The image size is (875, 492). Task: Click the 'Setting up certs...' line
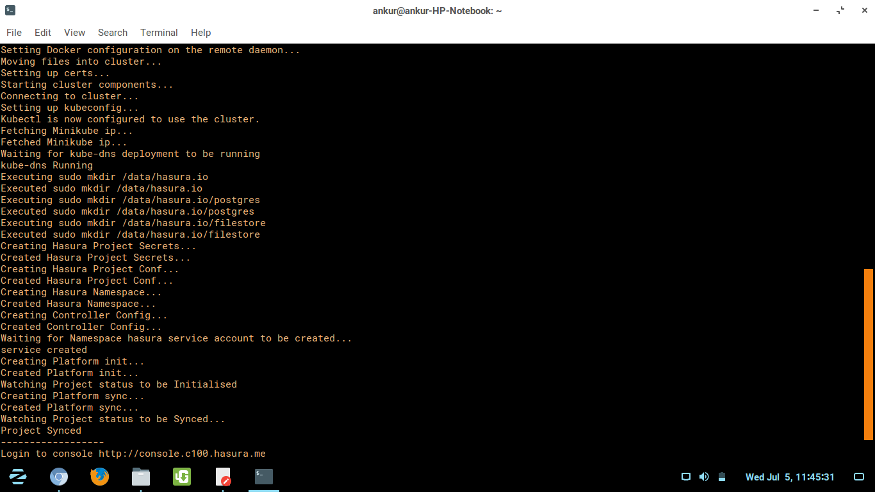pyautogui.click(x=55, y=73)
